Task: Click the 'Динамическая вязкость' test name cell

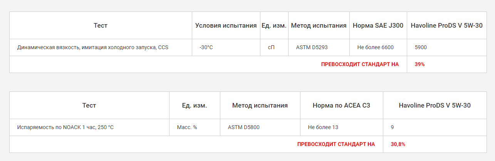Action: [x=93, y=48]
